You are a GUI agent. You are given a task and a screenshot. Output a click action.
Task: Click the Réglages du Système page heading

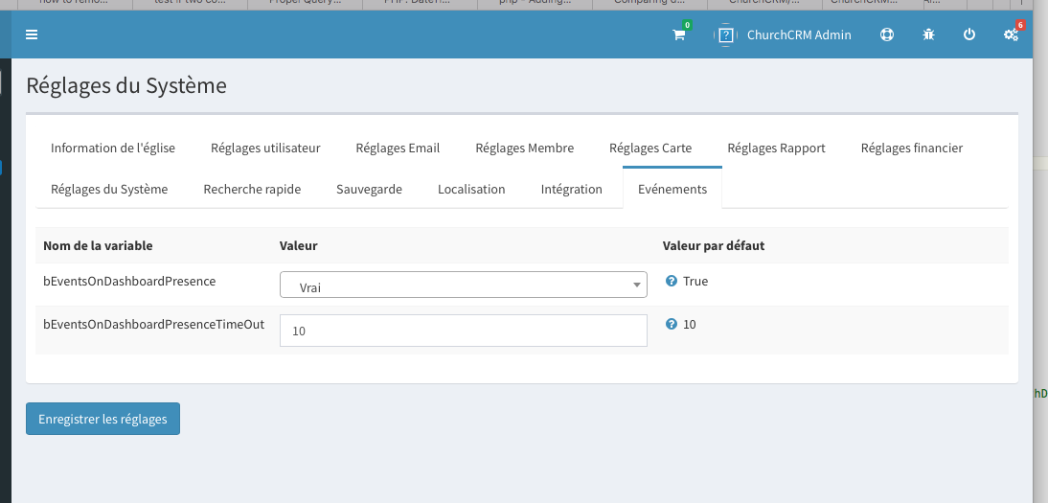[x=126, y=85]
